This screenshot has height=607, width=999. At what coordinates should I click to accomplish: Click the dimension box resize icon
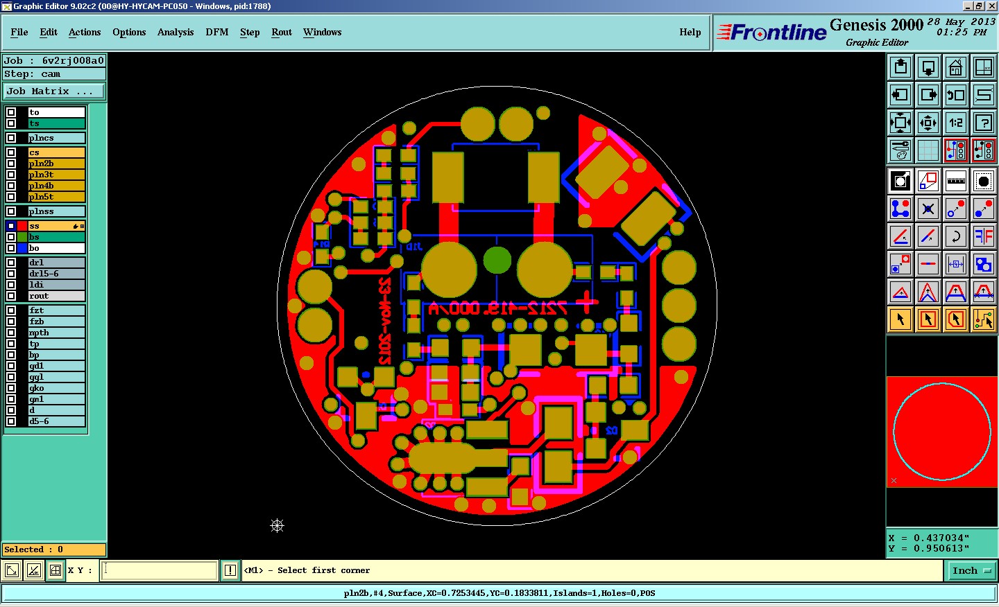point(956,264)
